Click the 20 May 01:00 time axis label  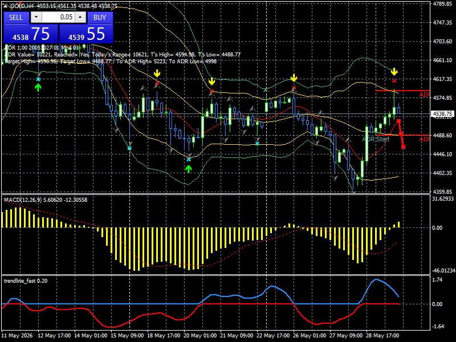pos(200,335)
